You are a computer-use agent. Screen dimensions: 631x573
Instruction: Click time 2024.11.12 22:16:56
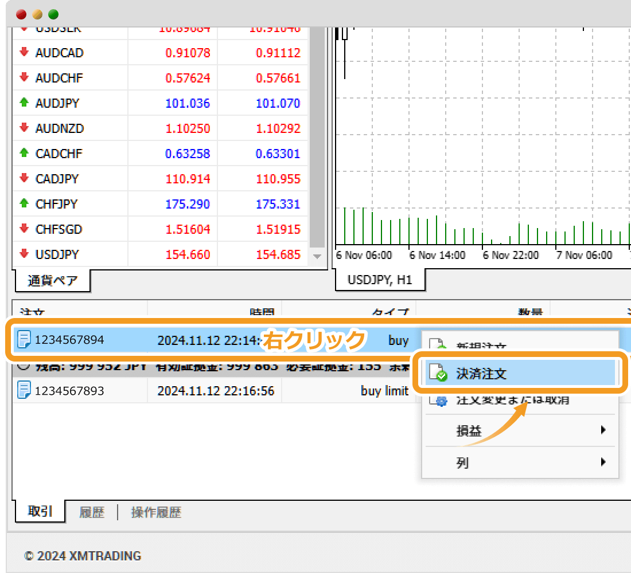point(216,390)
